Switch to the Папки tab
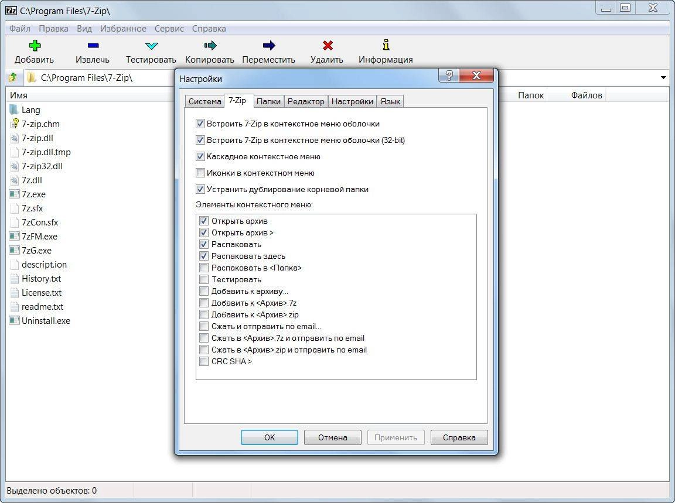The width and height of the screenshot is (675, 503). click(x=268, y=101)
